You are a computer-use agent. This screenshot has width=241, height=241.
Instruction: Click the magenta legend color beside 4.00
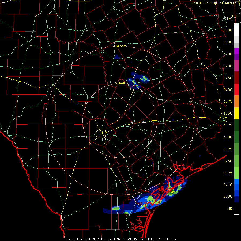click(x=236, y=51)
